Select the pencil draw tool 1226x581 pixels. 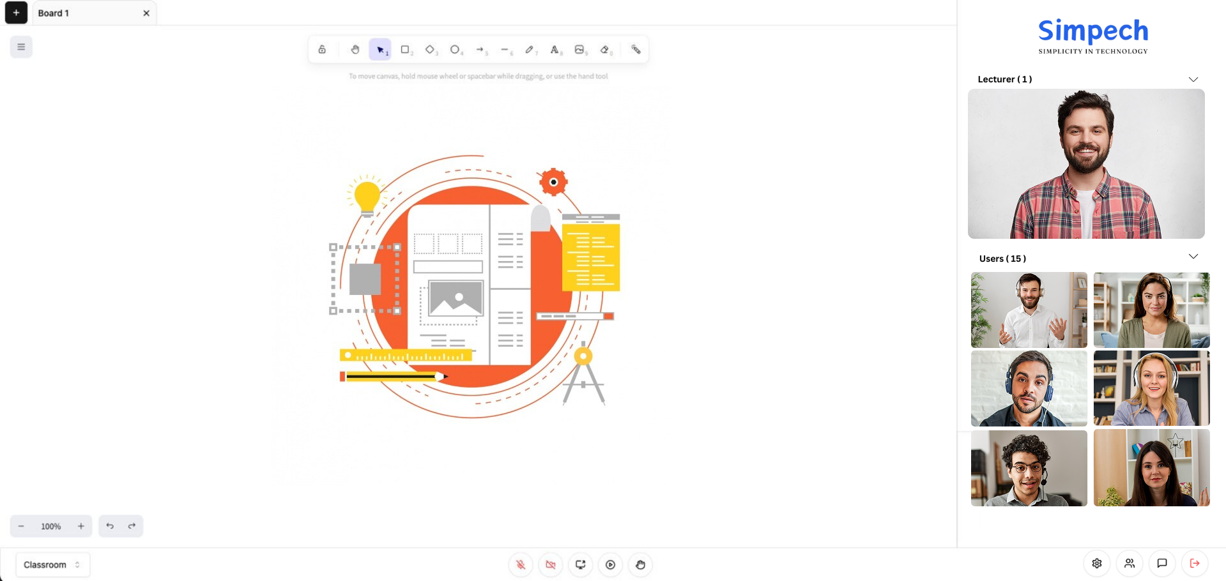530,50
